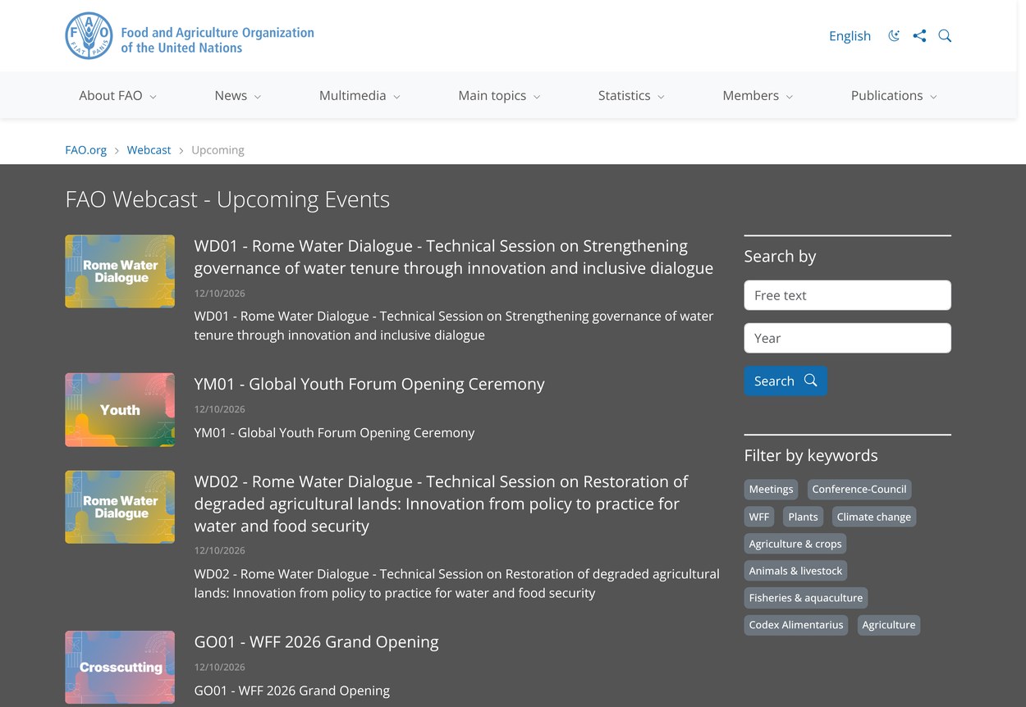This screenshot has height=707, width=1026.
Task: Filter by WFF keyword
Action: pyautogui.click(x=759, y=517)
